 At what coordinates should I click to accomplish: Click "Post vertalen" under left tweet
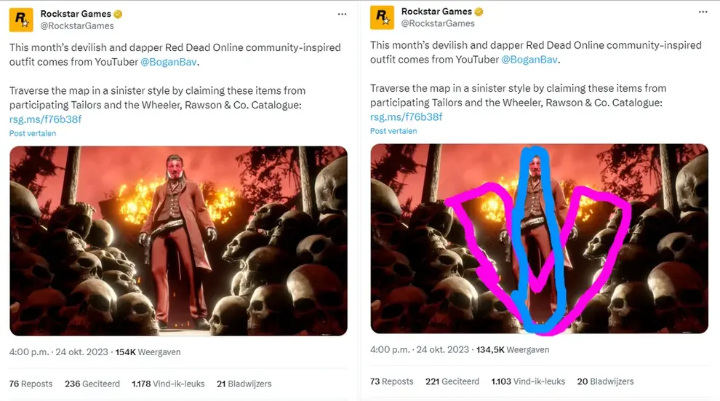click(33, 134)
